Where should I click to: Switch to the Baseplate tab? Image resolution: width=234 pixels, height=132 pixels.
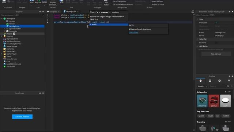[53, 11]
